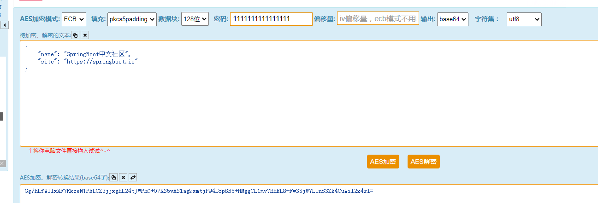Viewport: 598px width, 203px height.
Task: Focus the iv offset input field
Action: click(378, 19)
